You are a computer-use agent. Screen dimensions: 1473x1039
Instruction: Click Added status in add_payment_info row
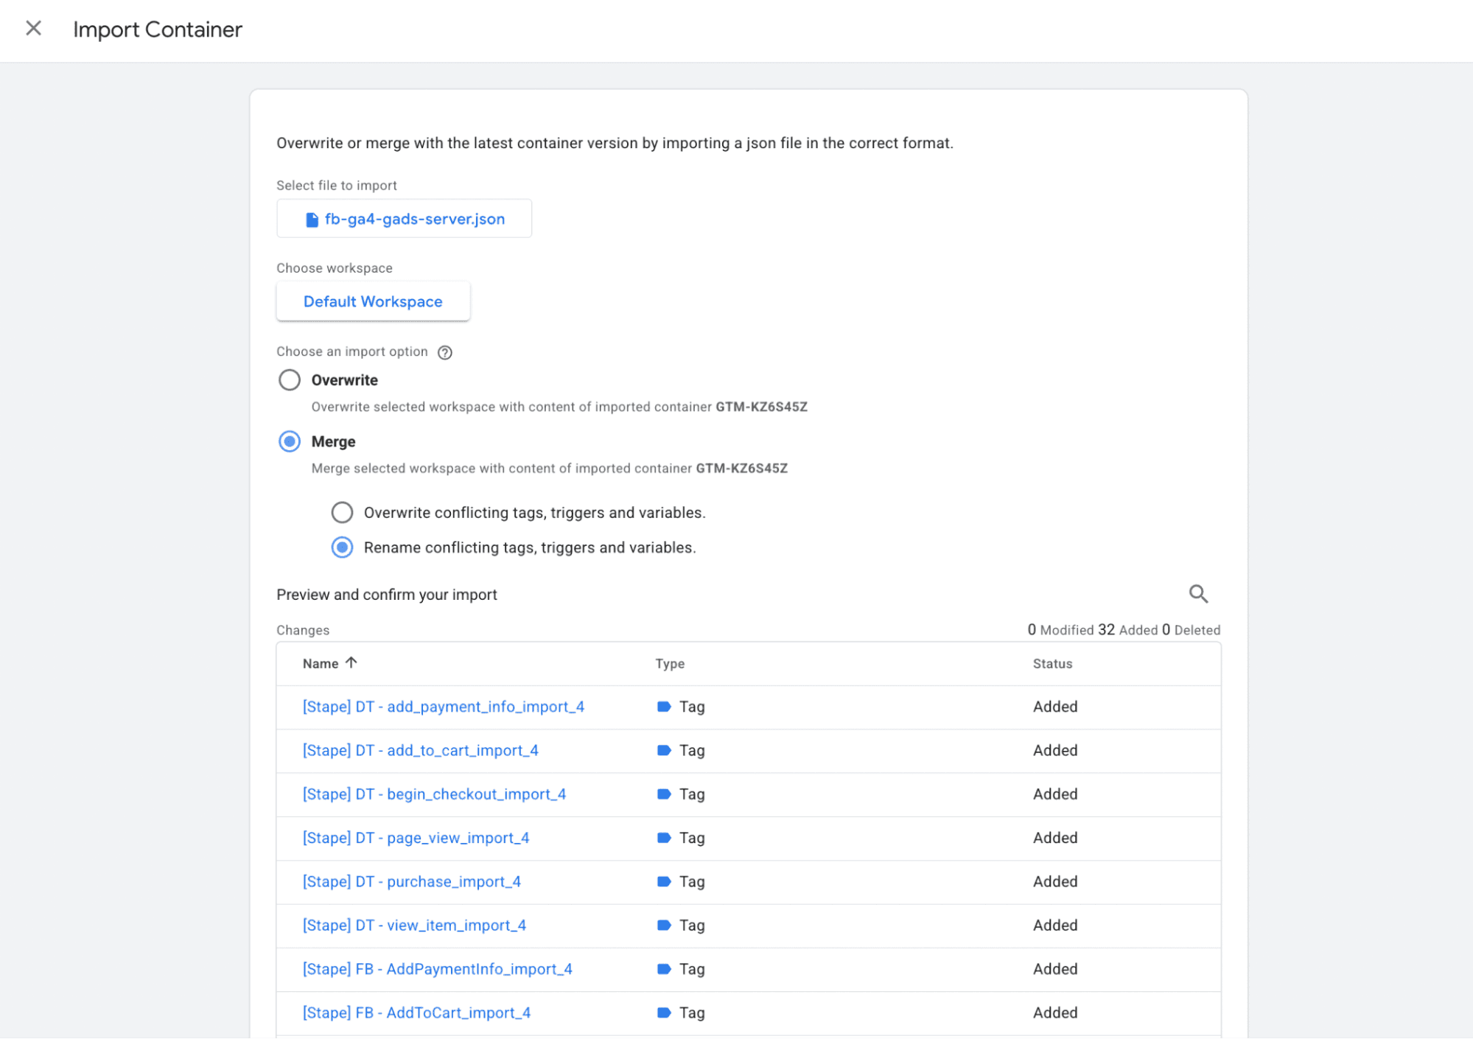point(1055,707)
